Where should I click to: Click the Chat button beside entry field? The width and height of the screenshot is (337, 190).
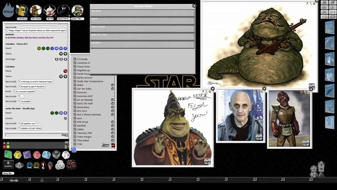[x=64, y=135]
